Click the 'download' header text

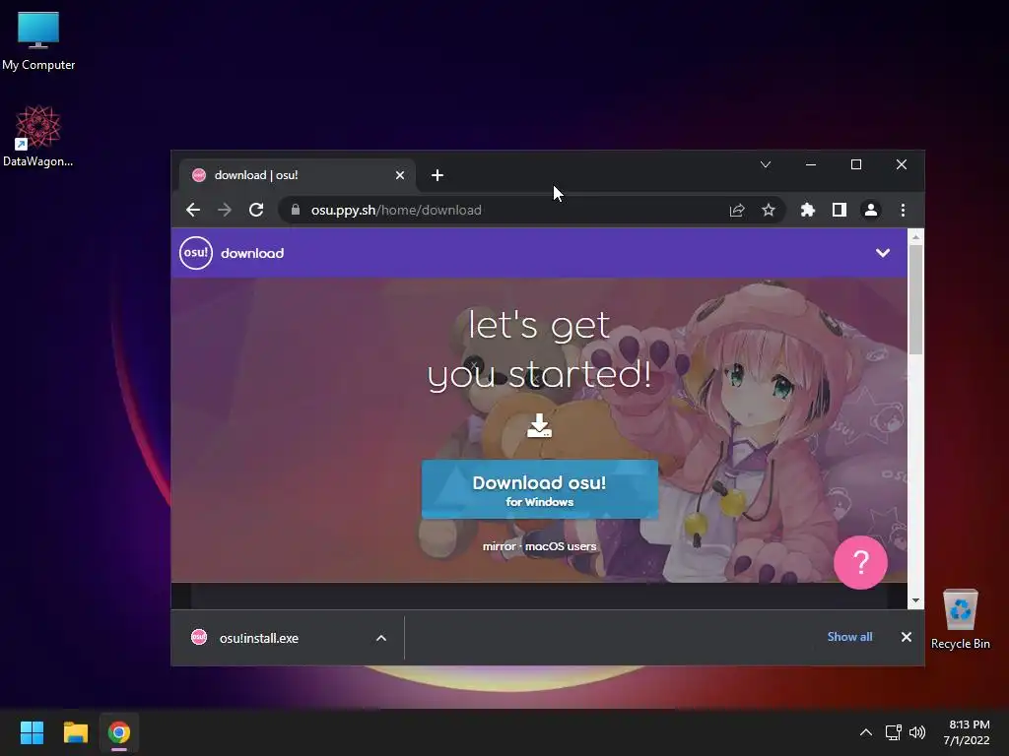pos(252,253)
